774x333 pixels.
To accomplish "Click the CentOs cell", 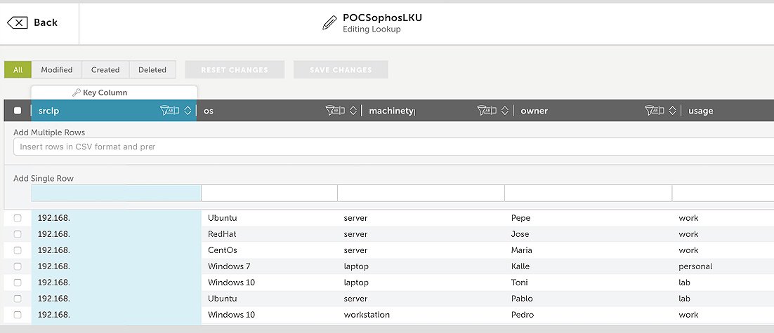I will tap(223, 250).
